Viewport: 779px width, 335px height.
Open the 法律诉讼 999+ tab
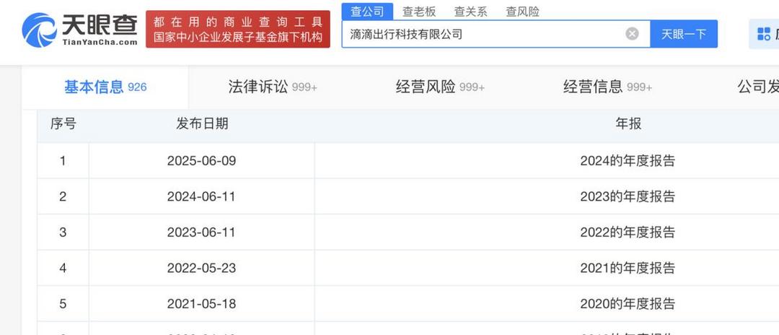[x=273, y=87]
